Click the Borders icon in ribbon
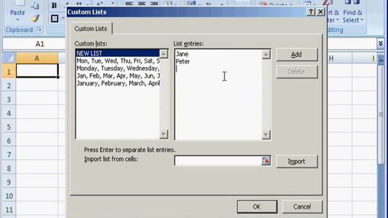The height and width of the screenshot is (218, 388). (x=55, y=19)
